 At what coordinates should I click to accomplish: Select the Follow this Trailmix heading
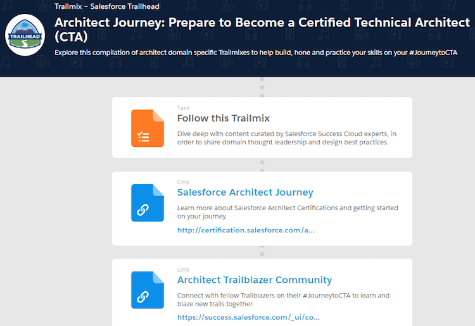click(x=224, y=118)
